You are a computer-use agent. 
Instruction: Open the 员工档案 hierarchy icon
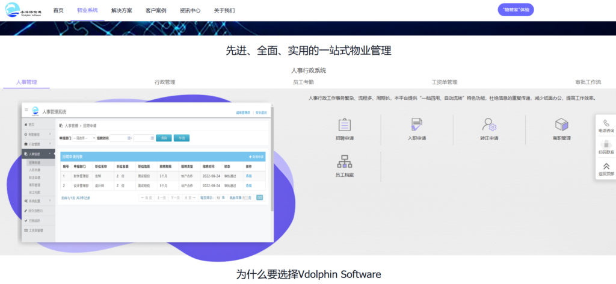coord(345,161)
